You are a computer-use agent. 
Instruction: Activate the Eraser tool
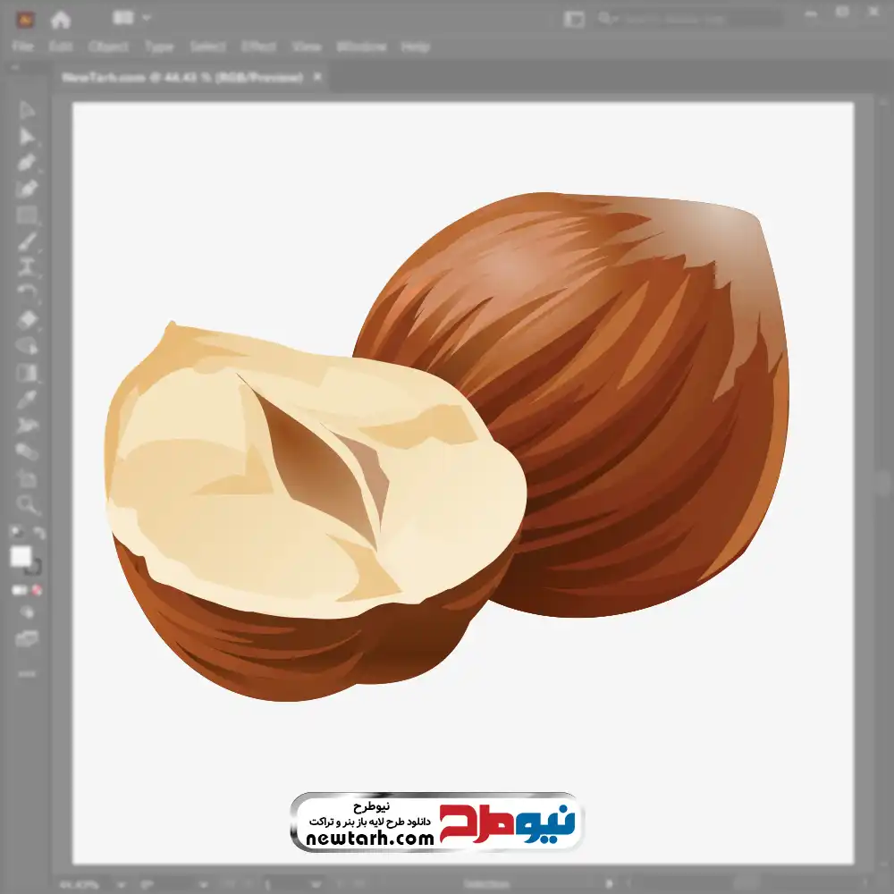pyautogui.click(x=27, y=319)
